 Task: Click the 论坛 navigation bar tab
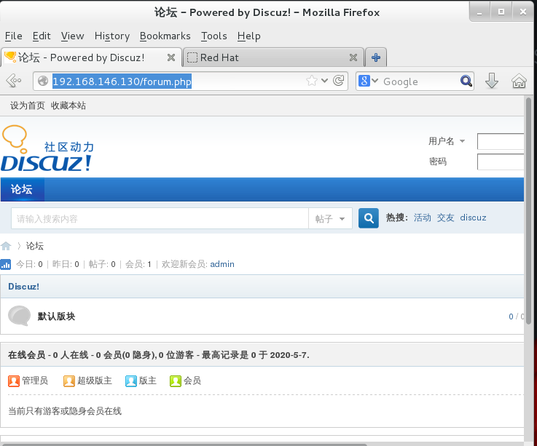coord(22,189)
